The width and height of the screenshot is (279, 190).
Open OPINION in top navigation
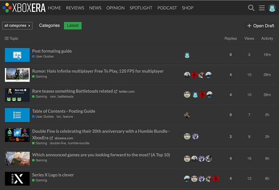tap(116, 8)
